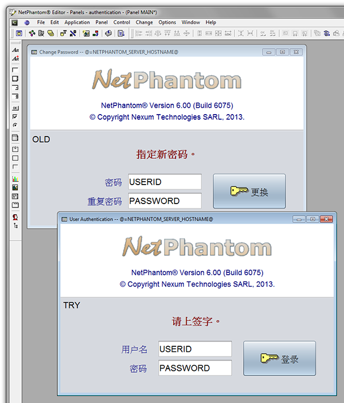Click the box with letter T icon

click(x=63, y=33)
